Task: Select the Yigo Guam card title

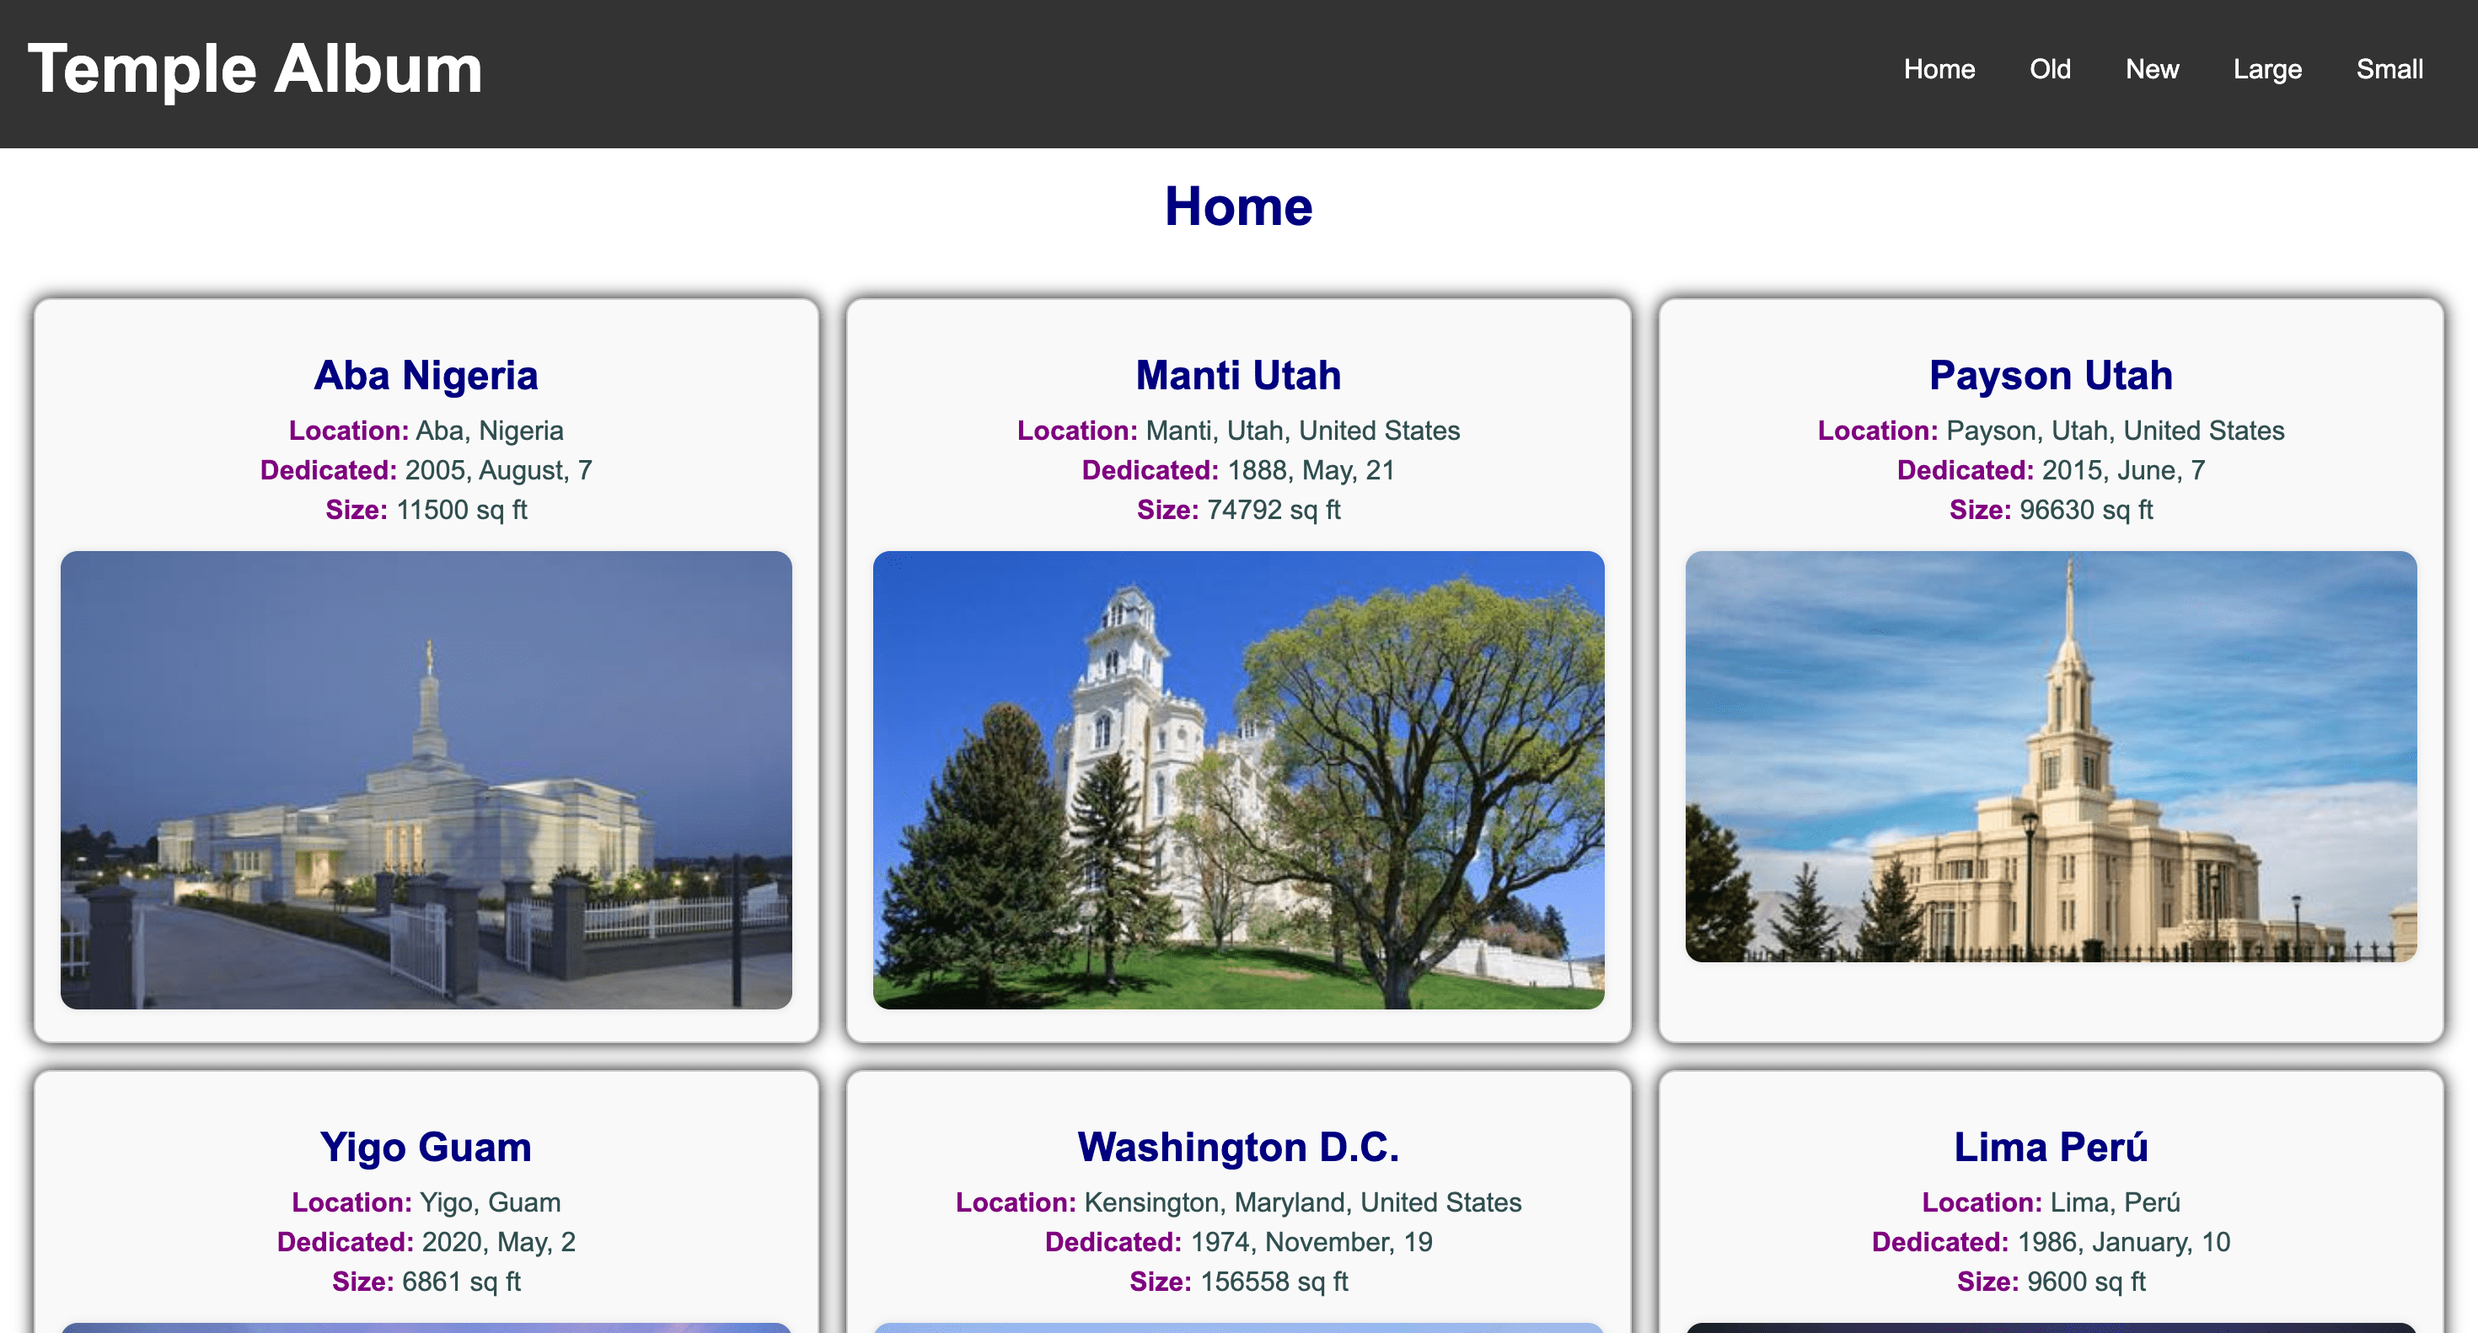Action: tap(426, 1147)
